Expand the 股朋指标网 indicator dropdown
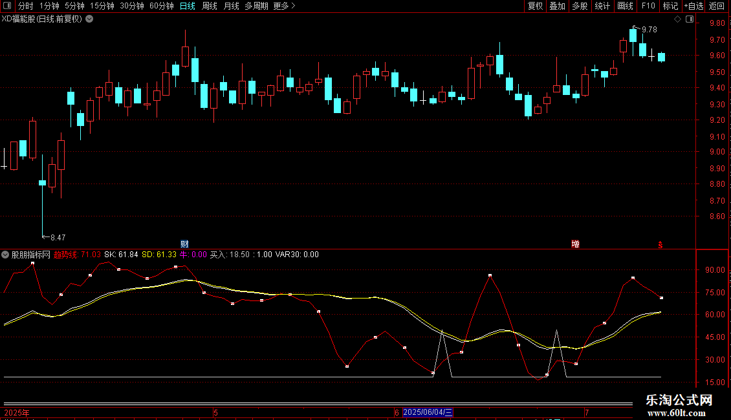731x420 pixels. (6, 255)
